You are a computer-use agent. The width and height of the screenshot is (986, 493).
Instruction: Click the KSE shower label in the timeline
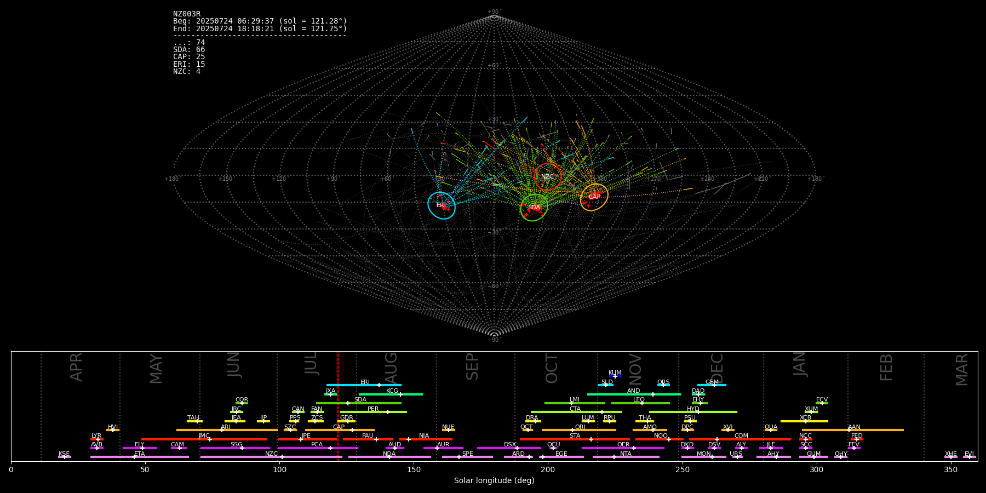tap(64, 454)
